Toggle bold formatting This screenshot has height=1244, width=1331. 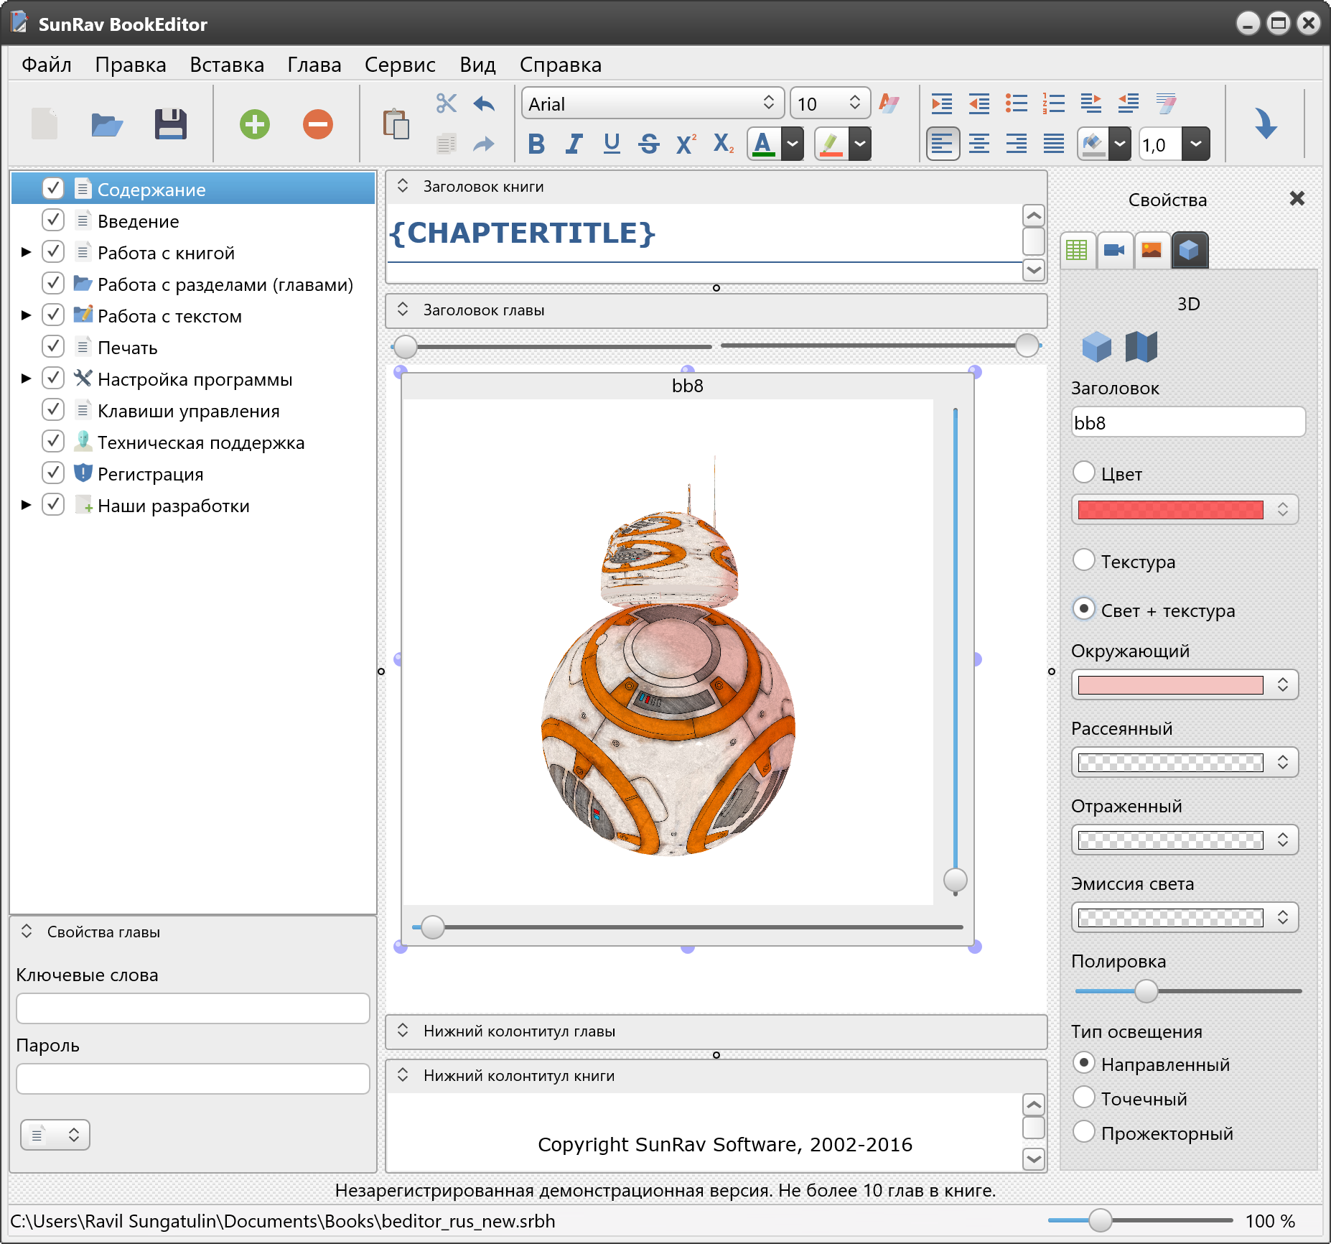click(x=536, y=144)
